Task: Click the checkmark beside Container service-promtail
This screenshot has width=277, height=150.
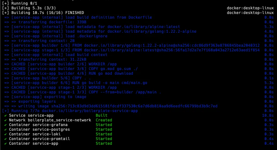Action: (x=6, y=139)
